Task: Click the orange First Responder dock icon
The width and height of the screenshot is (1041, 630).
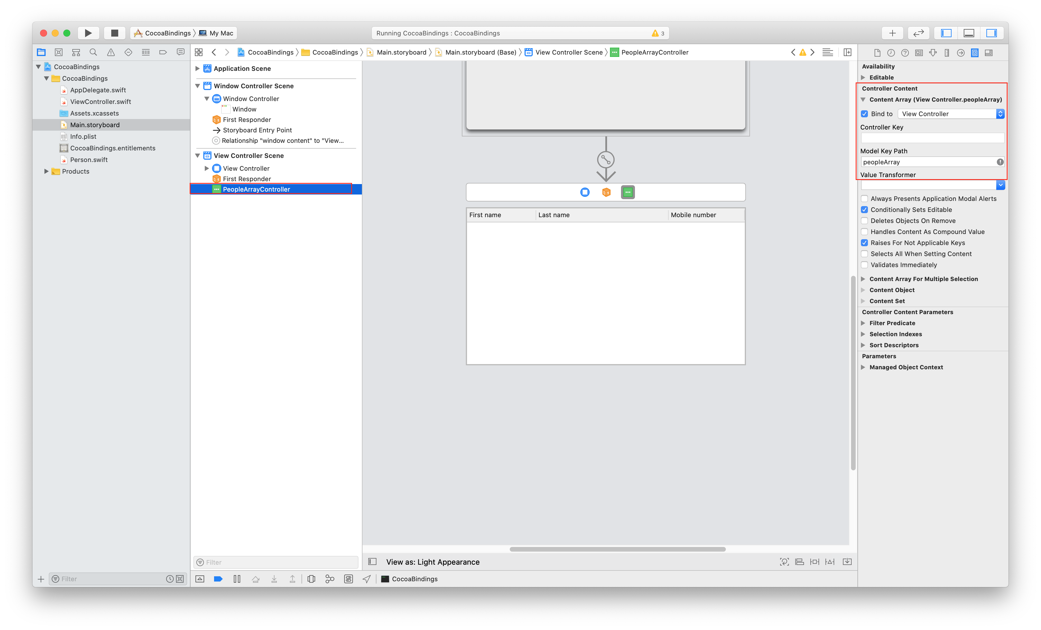Action: click(606, 192)
